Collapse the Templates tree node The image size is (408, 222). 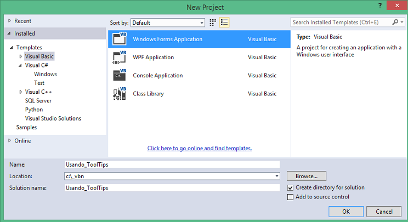[x=12, y=48]
